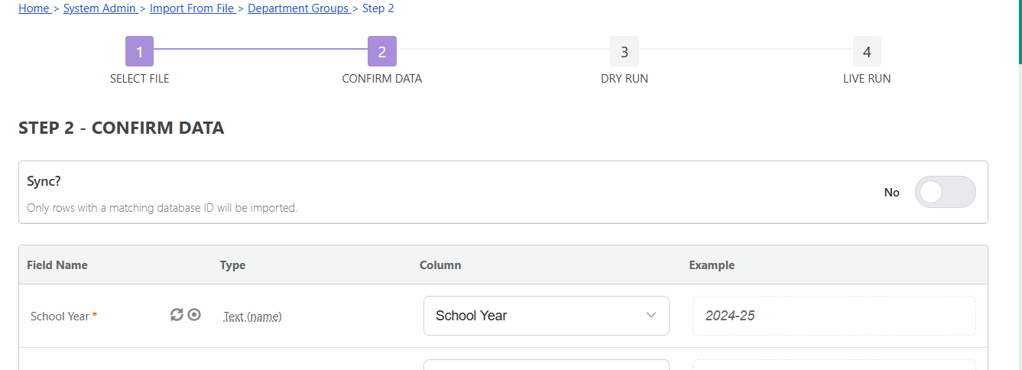Screen dimensions: 1022x370
Task: Click the 2024-25 example field
Action: click(x=834, y=316)
